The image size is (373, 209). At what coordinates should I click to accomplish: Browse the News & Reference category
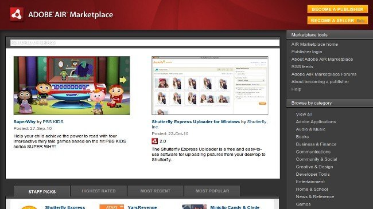pos(314,196)
